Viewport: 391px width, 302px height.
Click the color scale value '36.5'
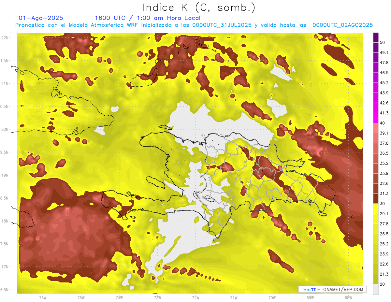pyautogui.click(x=384, y=153)
